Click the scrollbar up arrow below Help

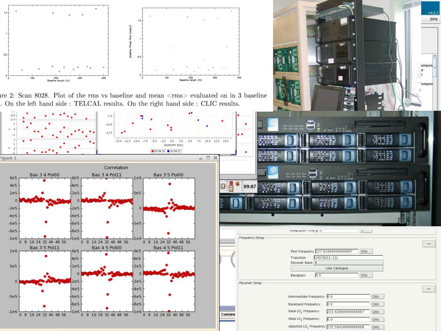coord(435,56)
